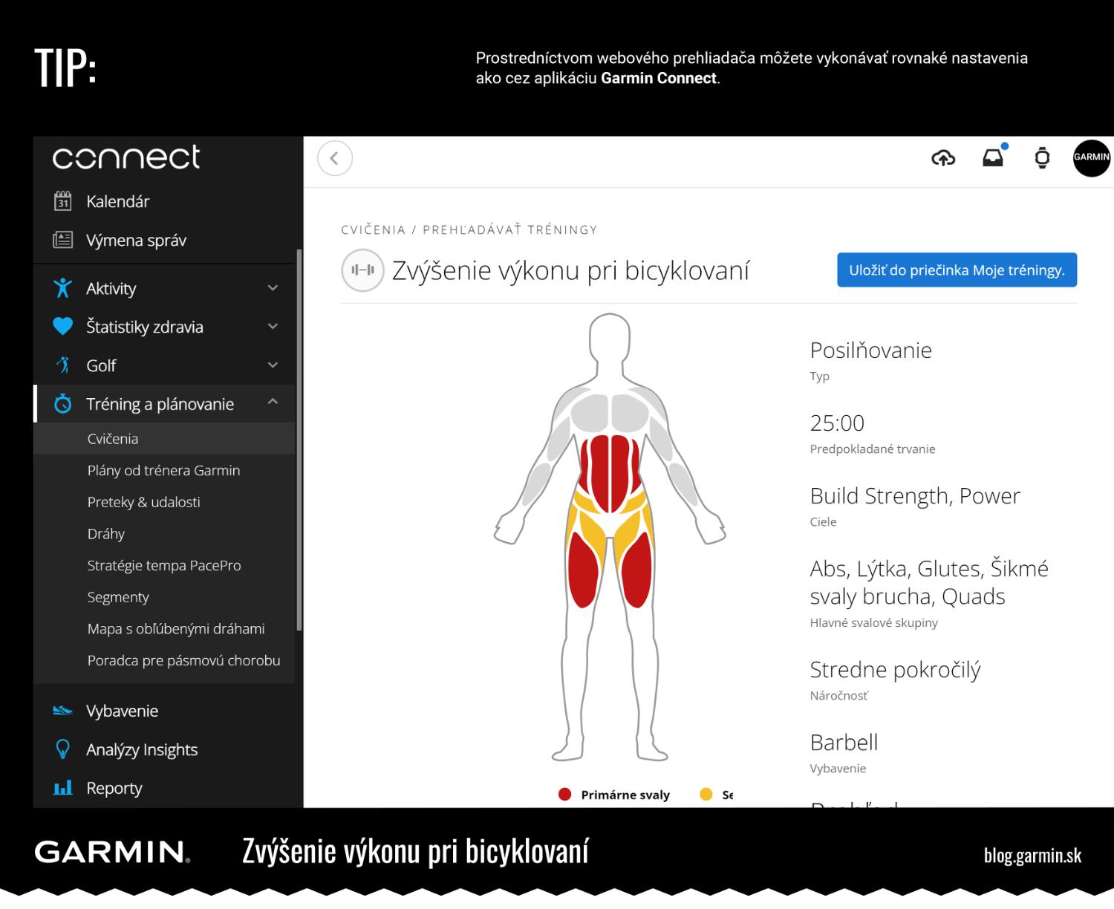Screen dimensions: 1114x909
Task: Click the yellow secondary muscles legend swatch
Action: pos(706,795)
